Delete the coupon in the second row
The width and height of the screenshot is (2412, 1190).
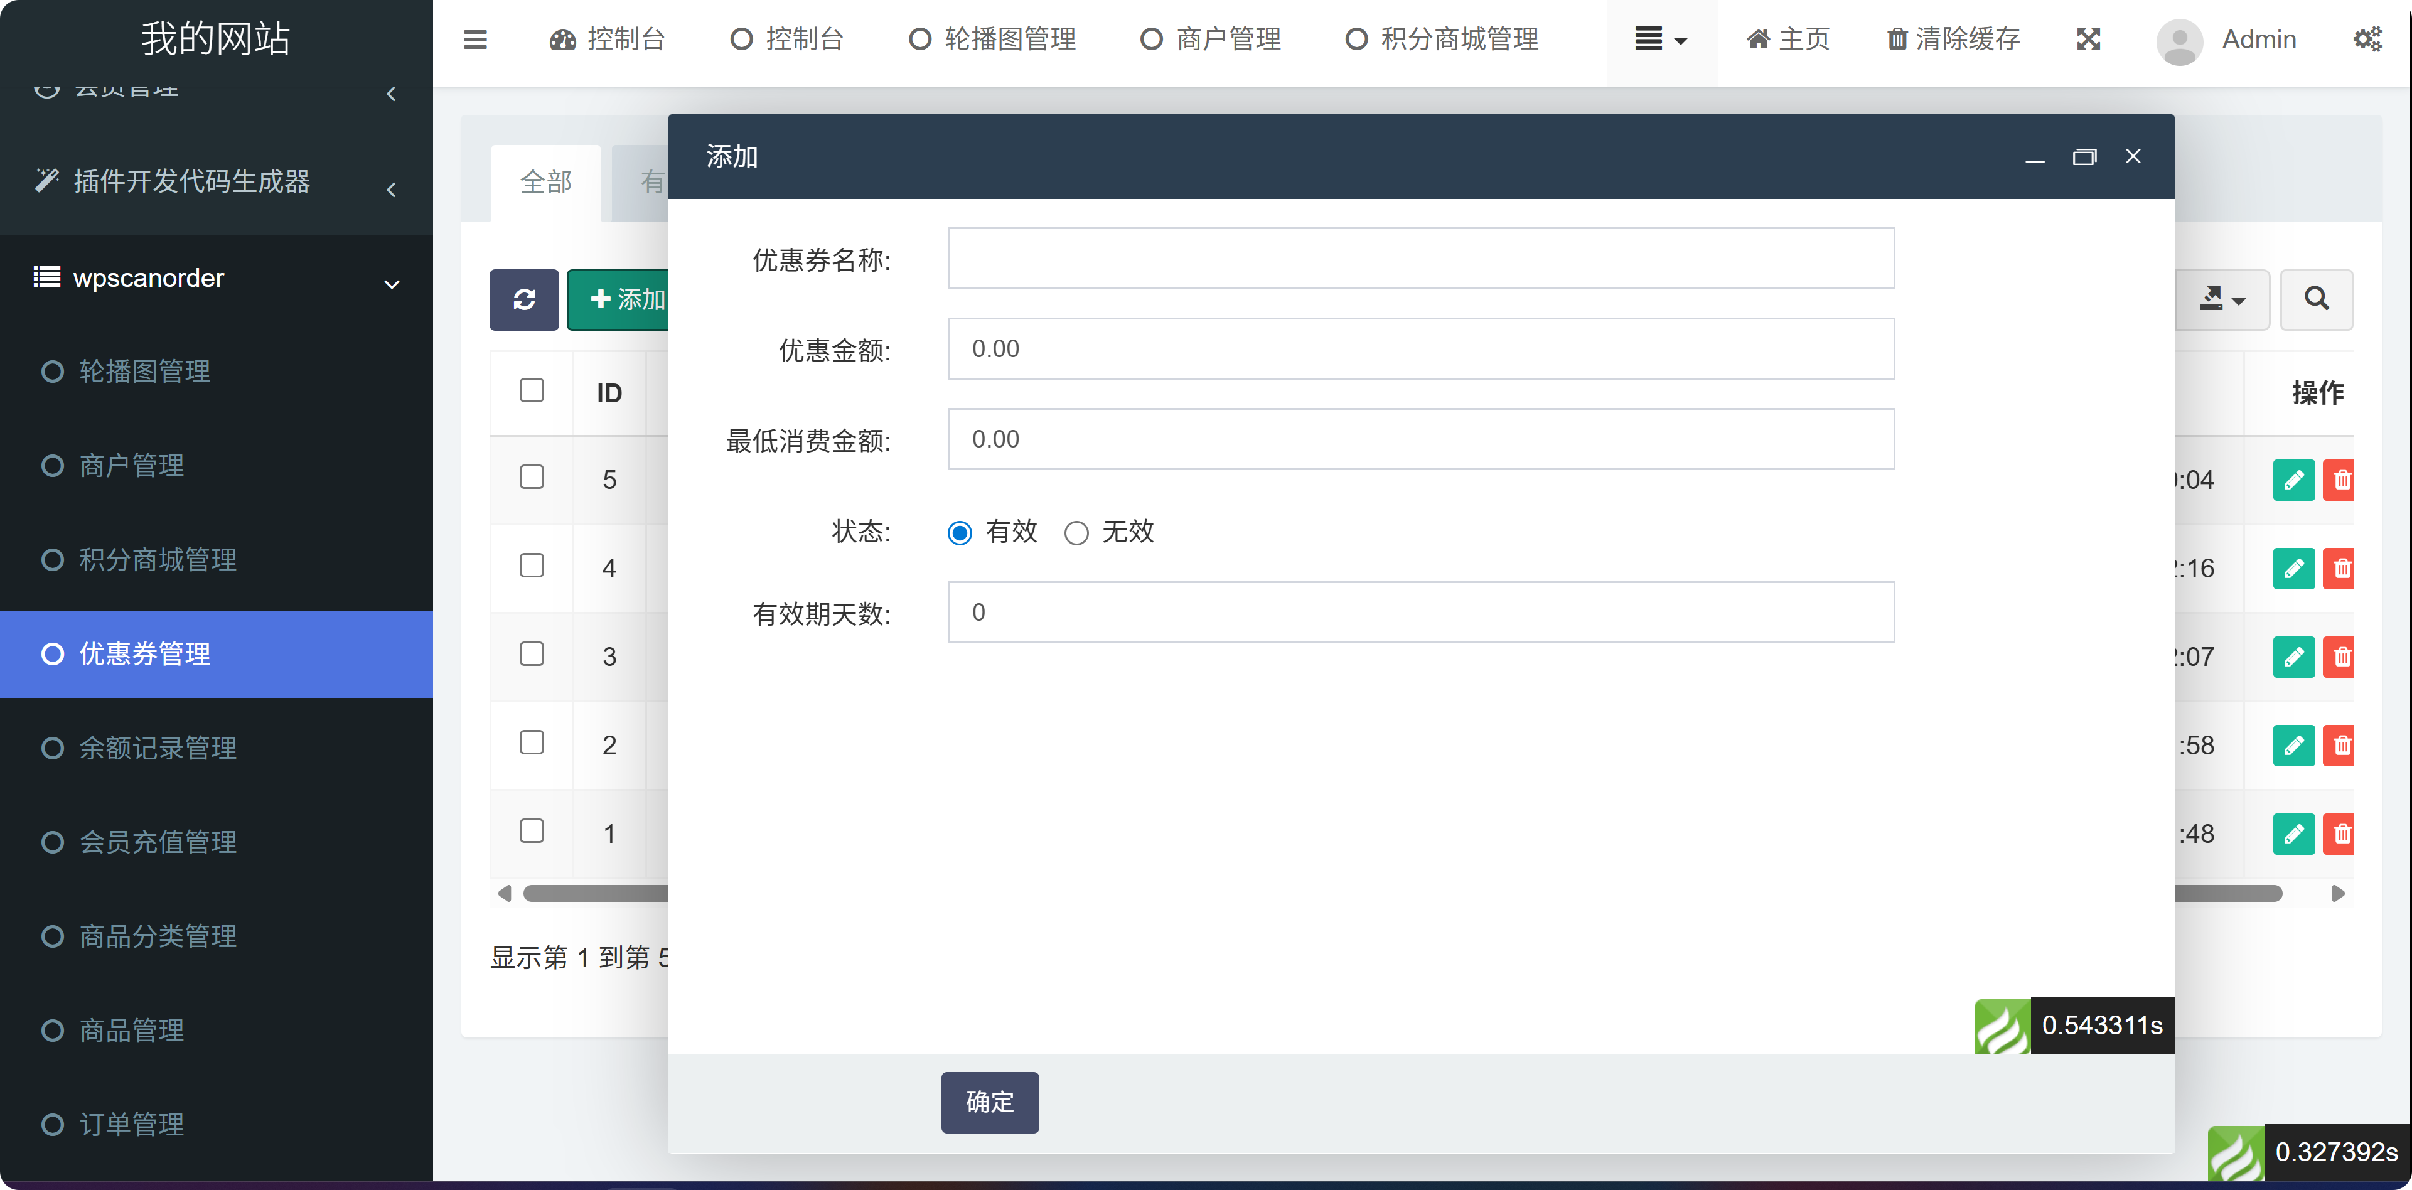tap(2341, 568)
